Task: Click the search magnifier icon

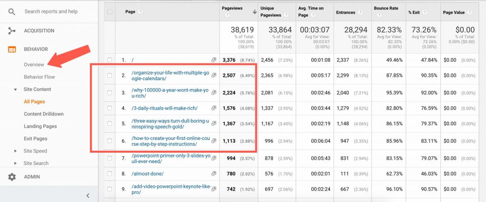Action: [12, 11]
